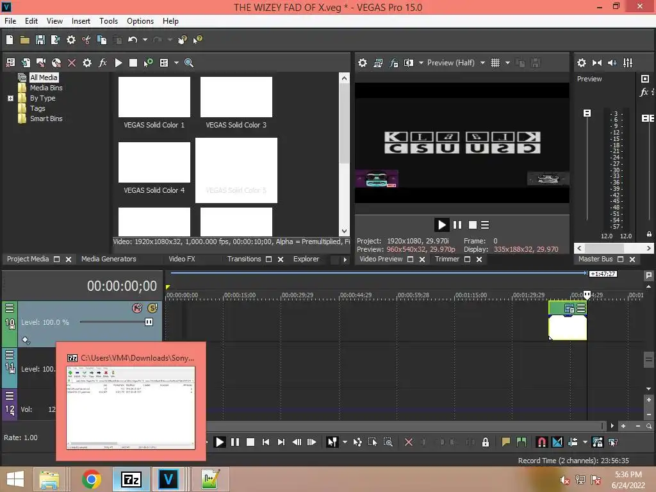Go to start of project button
Image resolution: width=656 pixels, height=492 pixels.
pyautogui.click(x=266, y=442)
